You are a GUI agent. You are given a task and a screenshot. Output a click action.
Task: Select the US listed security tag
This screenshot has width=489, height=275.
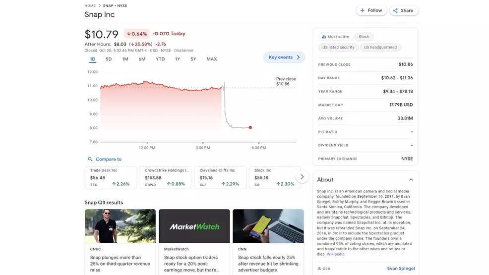tap(338, 48)
